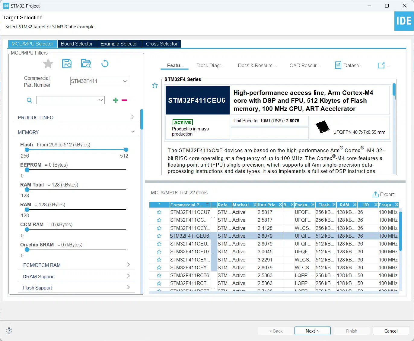The width and height of the screenshot is (414, 341).
Task: Expand the PRODUCT INFO section
Action: 77,117
